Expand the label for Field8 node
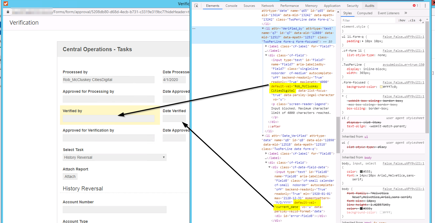 pos(266,154)
